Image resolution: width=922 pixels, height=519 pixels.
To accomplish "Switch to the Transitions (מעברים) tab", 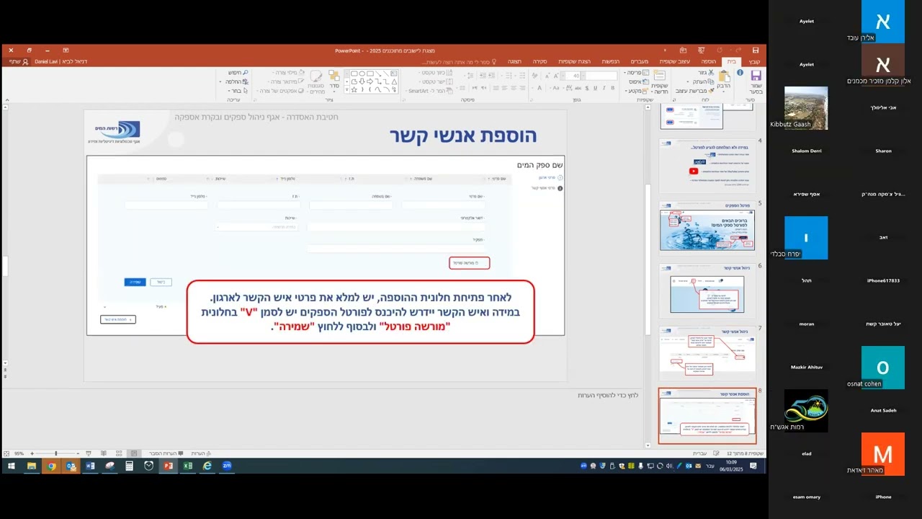I will [x=640, y=61].
